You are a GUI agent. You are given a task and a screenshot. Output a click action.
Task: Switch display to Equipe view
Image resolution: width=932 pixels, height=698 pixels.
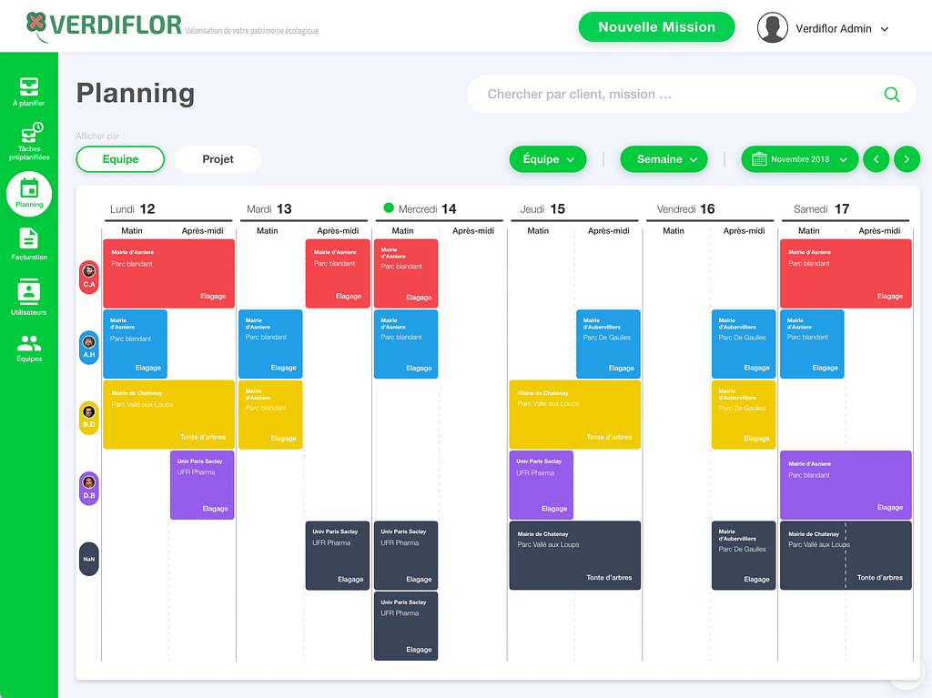tap(120, 159)
